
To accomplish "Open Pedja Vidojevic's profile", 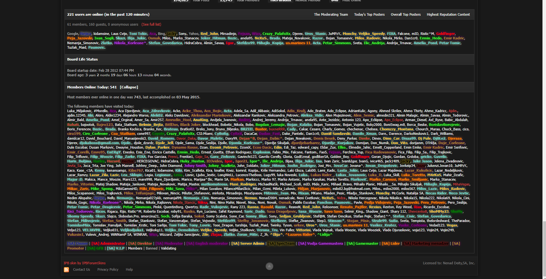I will (x=378, y=202).
